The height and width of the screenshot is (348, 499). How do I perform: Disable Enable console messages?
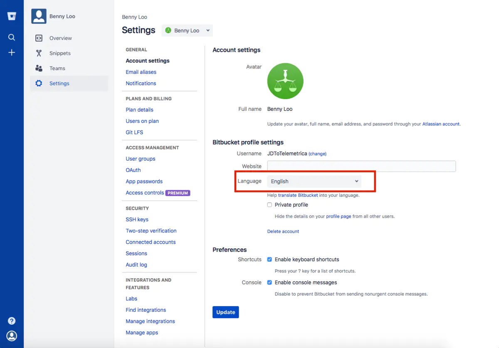[x=269, y=282]
